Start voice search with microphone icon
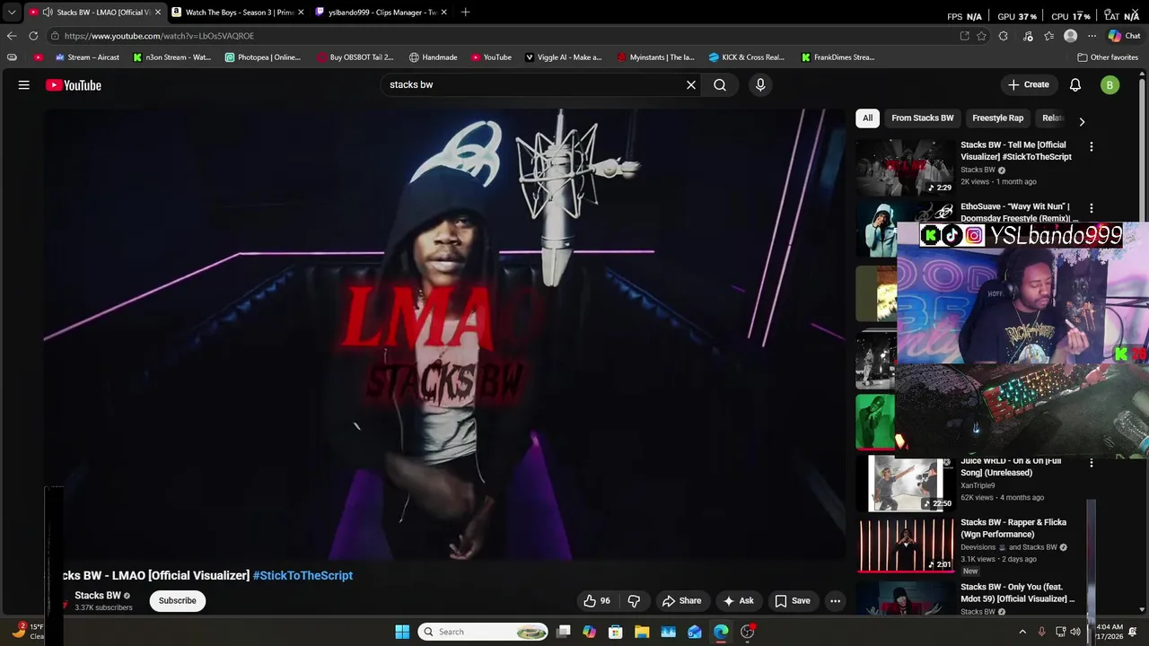1149x646 pixels. (760, 85)
